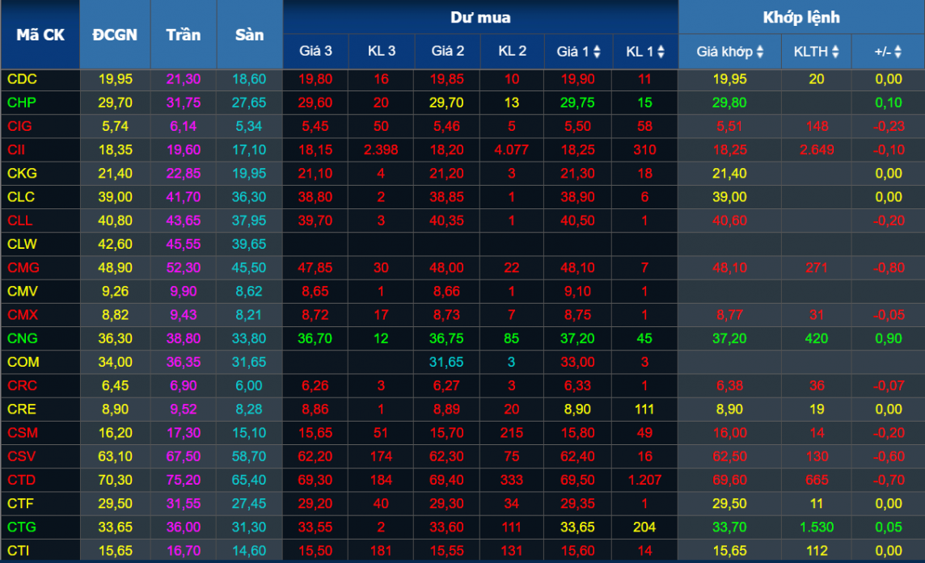The height and width of the screenshot is (563, 925).
Task: Select stock code CMG
Action: (x=23, y=267)
